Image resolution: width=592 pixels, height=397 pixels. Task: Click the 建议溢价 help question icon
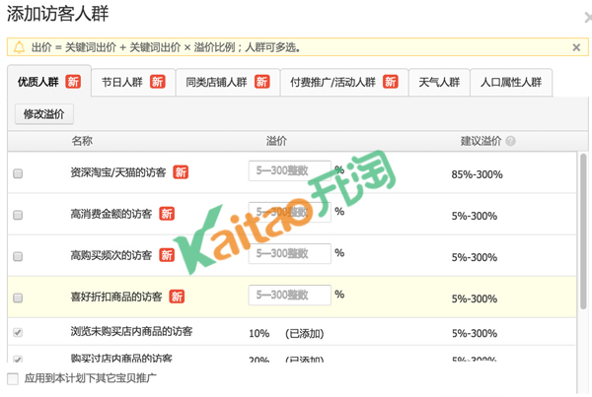[510, 141]
